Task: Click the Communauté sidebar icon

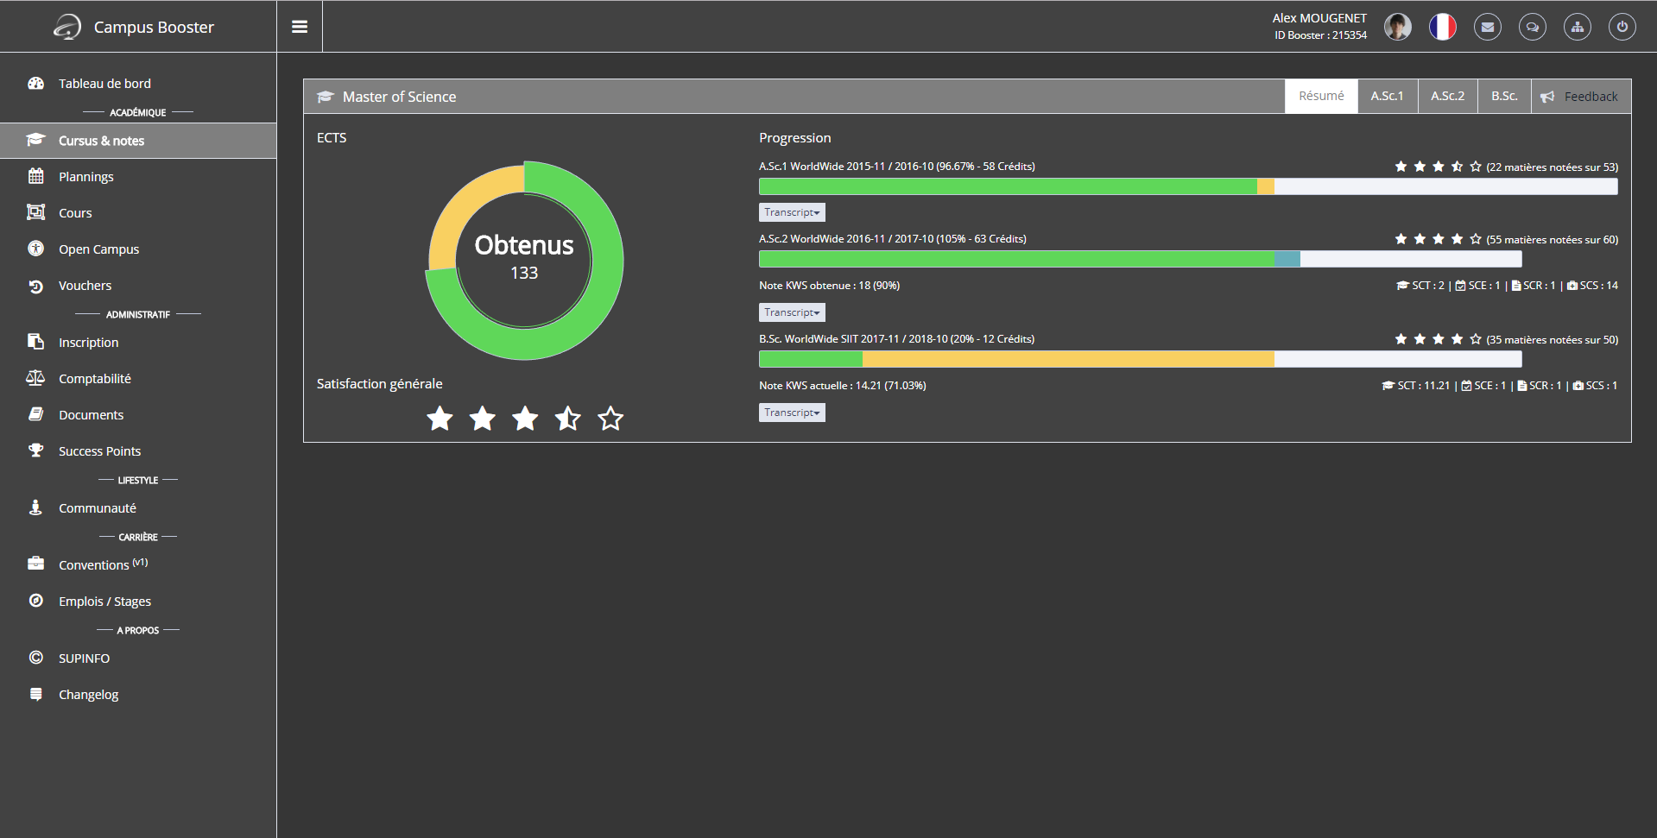Action: [x=35, y=507]
